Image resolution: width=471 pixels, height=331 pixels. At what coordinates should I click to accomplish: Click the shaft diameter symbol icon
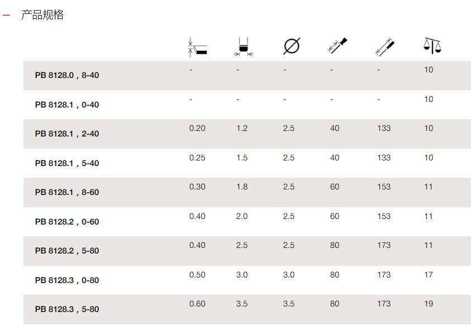(x=291, y=46)
